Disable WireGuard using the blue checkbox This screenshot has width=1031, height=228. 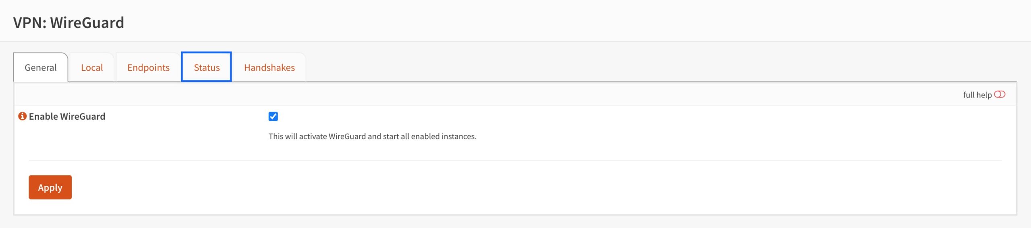(x=273, y=116)
